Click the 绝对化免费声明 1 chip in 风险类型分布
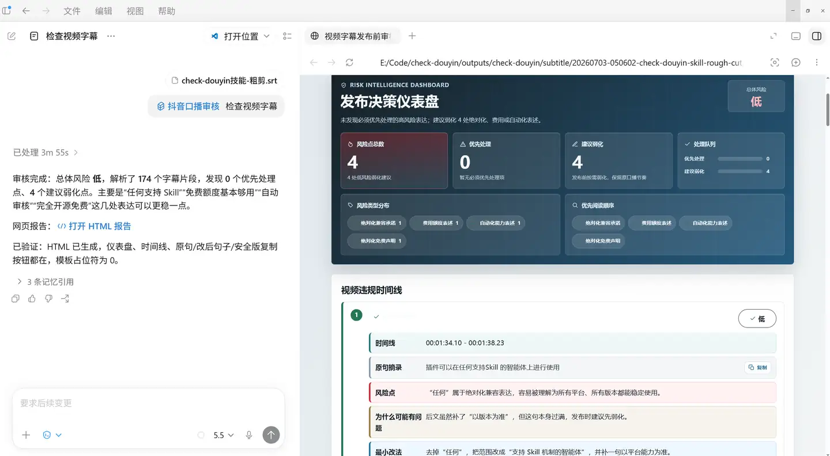Viewport: 830px width, 456px height. pyautogui.click(x=377, y=241)
